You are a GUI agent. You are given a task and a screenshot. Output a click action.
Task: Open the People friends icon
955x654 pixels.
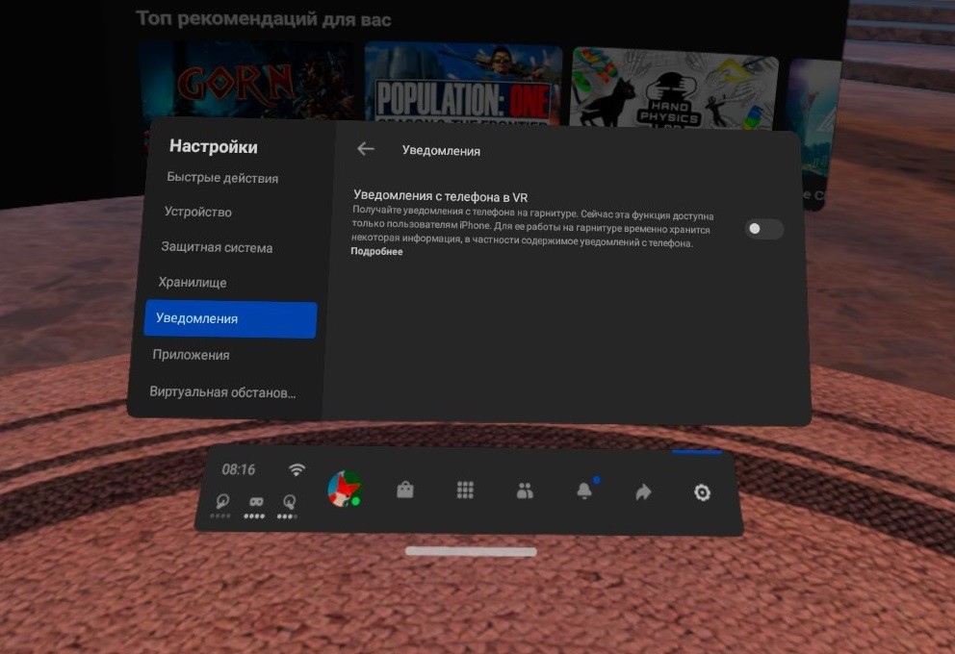click(x=525, y=491)
